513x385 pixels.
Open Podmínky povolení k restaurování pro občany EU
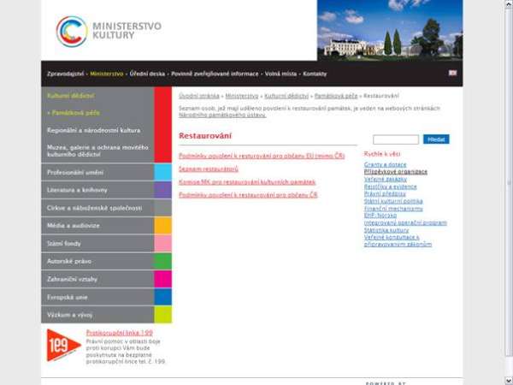262,156
